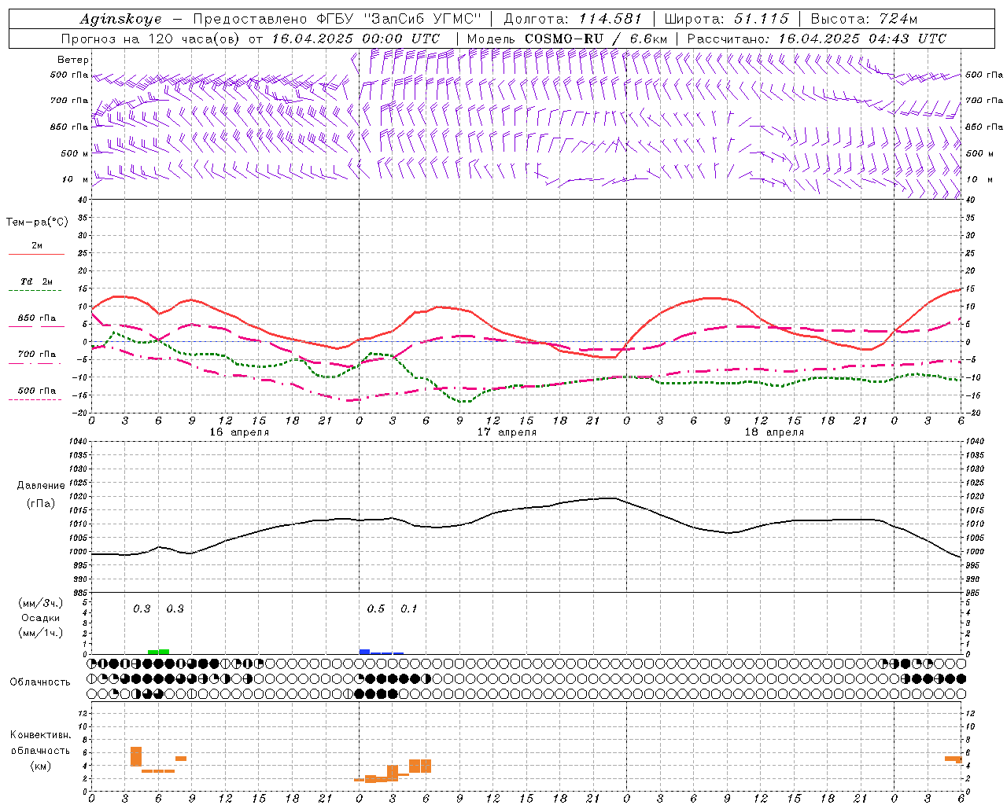The width and height of the screenshot is (1007, 805).
Task: Click the "(мм/3ч.)" precipitation unit label
Action: 41,603
